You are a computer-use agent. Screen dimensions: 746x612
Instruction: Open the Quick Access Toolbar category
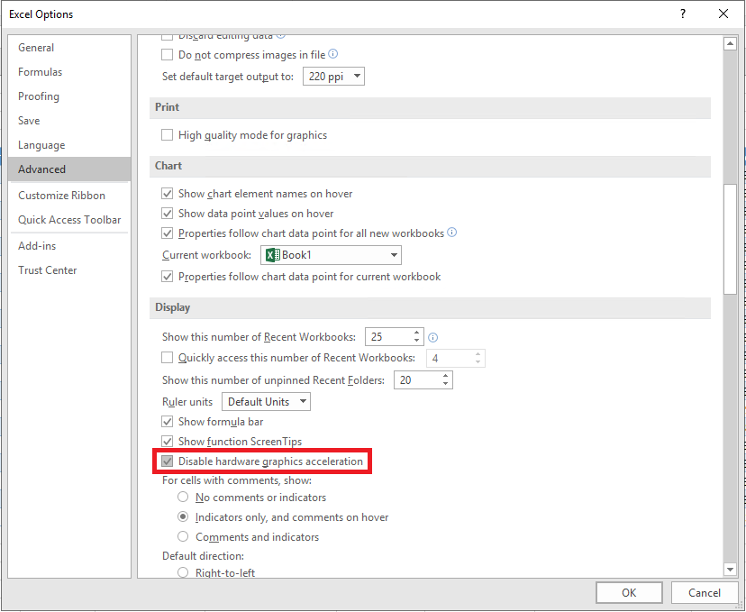click(69, 219)
